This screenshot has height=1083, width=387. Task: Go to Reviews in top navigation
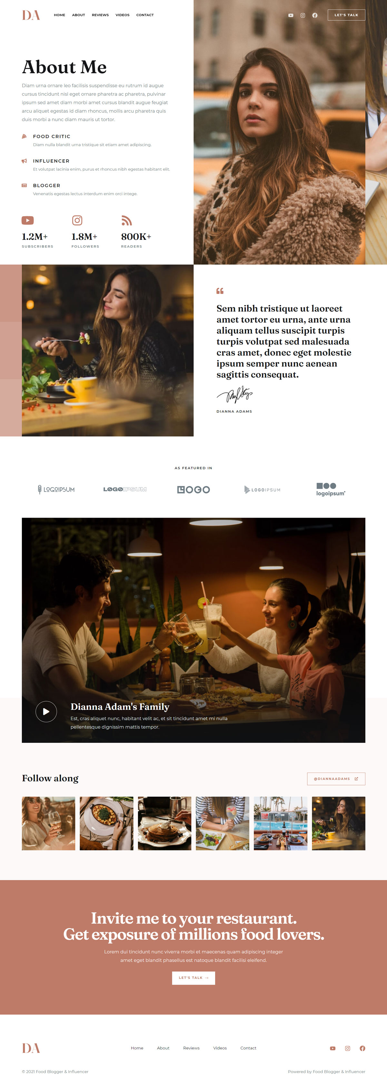coord(100,15)
